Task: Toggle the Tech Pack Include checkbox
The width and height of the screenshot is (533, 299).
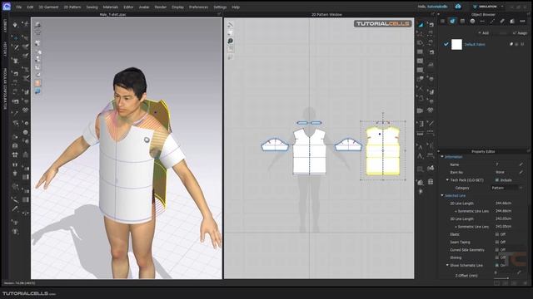Action: click(x=497, y=180)
